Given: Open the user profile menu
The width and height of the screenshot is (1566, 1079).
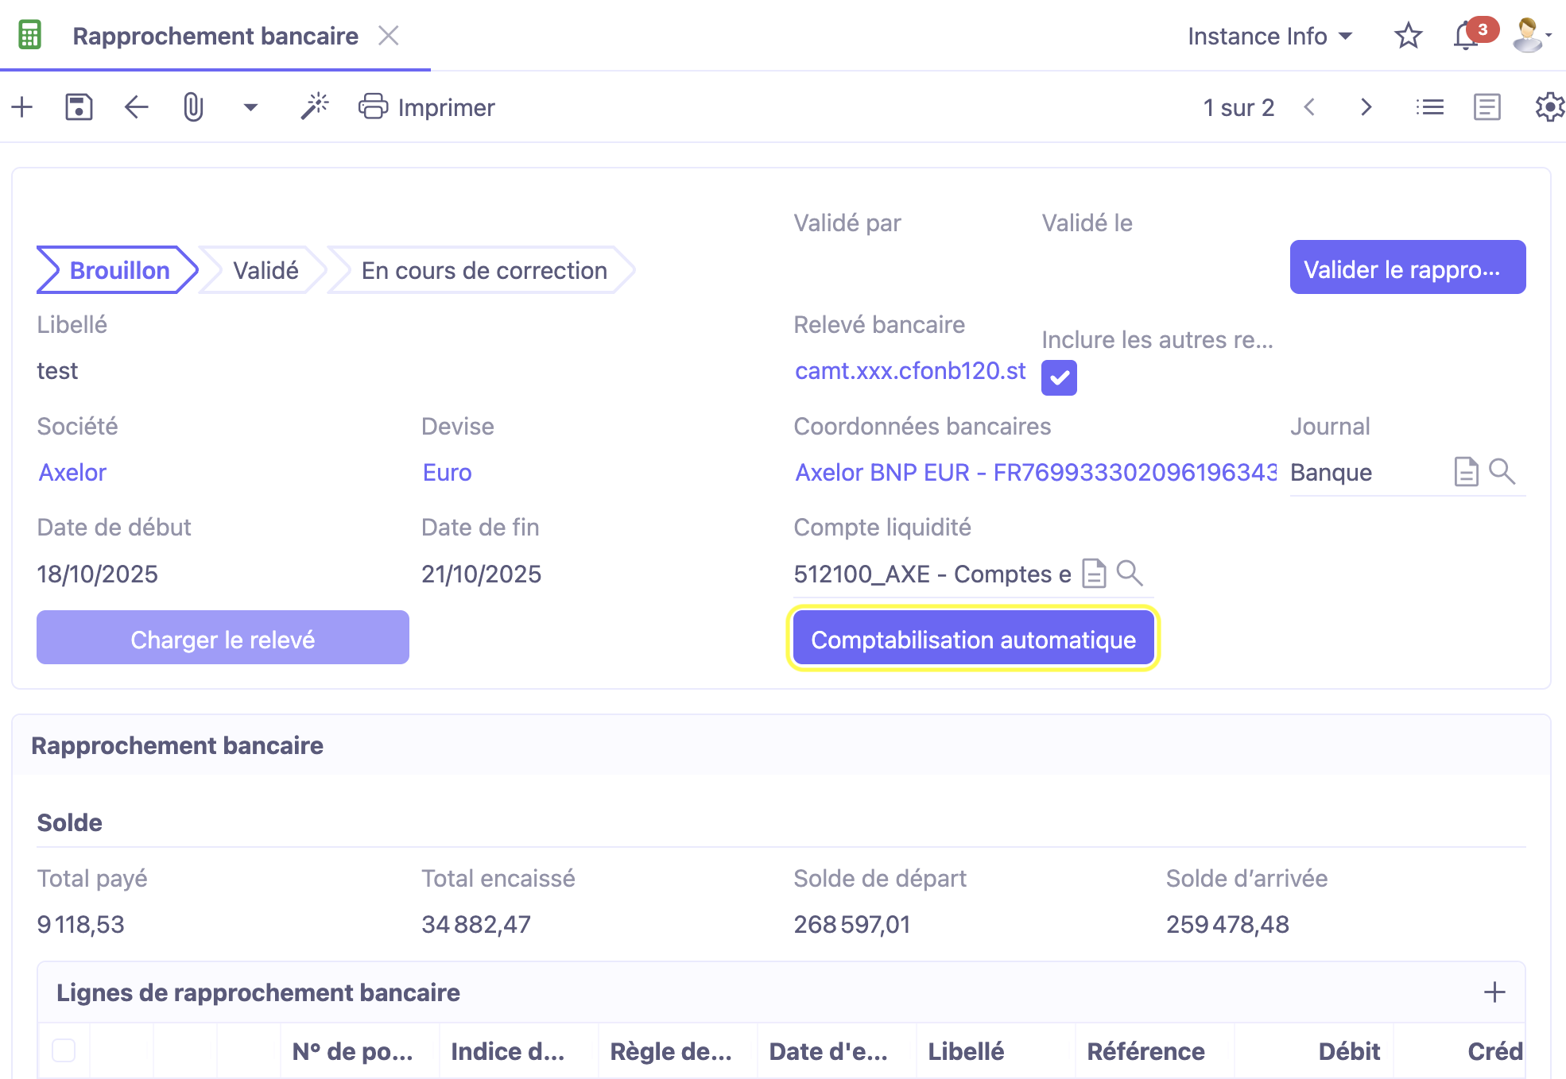Looking at the screenshot, I should tap(1529, 36).
